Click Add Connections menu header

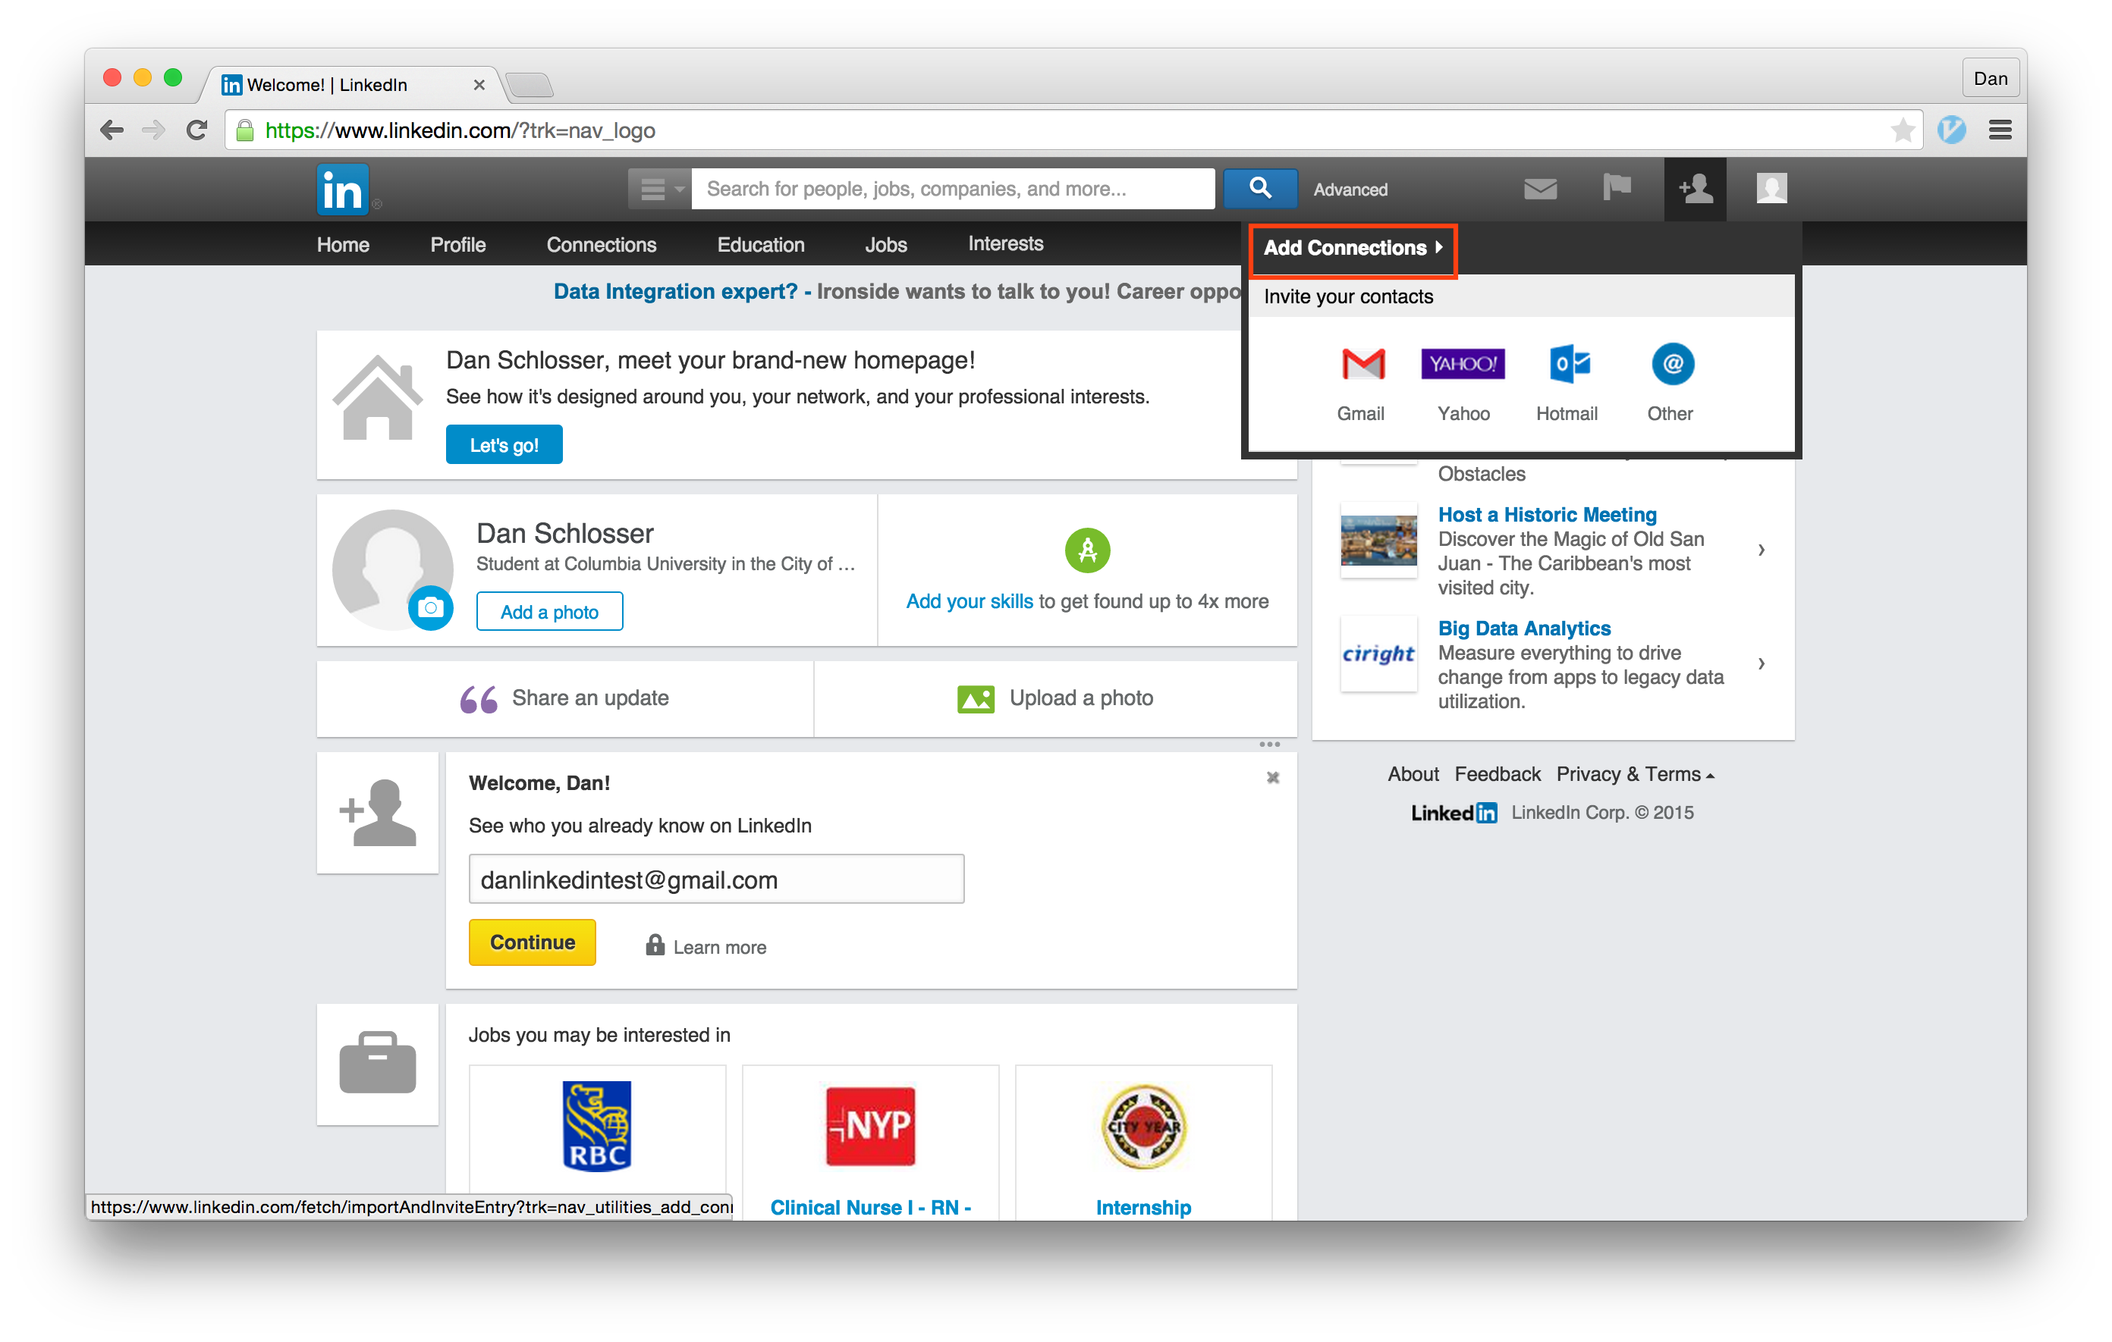pos(1352,248)
